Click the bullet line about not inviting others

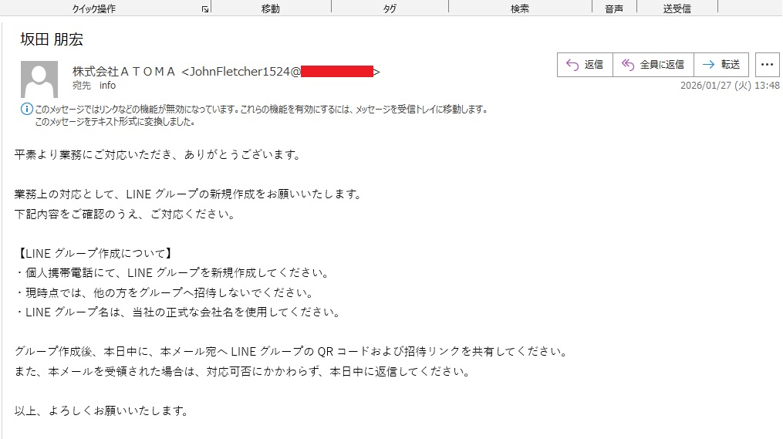pyautogui.click(x=165, y=292)
